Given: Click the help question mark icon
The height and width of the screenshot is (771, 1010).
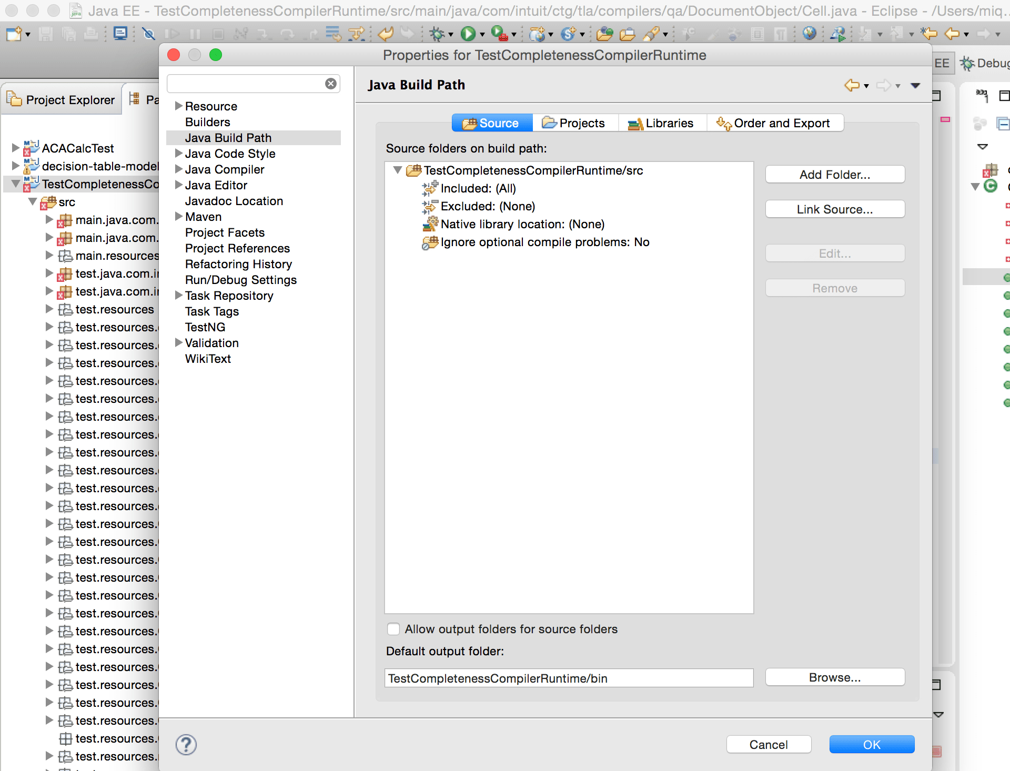Looking at the screenshot, I should [x=186, y=745].
